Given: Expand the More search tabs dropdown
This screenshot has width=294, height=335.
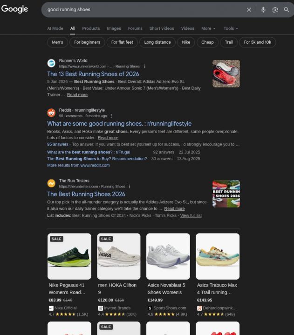Looking at the screenshot, I should tap(208, 28).
